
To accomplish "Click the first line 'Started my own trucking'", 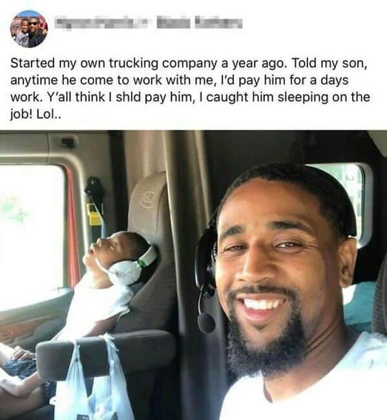I will [x=84, y=63].
